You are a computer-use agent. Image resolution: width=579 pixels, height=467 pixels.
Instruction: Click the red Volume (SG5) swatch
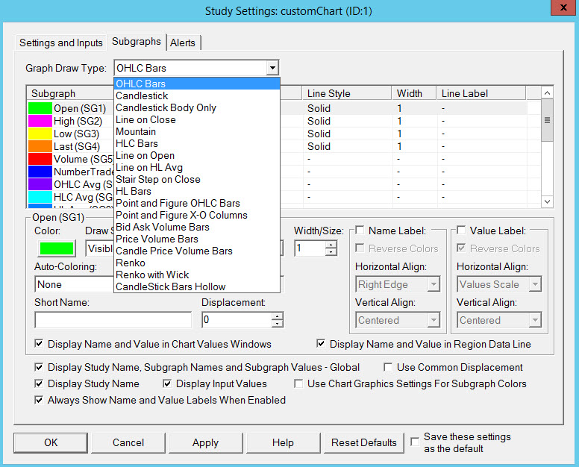point(40,159)
